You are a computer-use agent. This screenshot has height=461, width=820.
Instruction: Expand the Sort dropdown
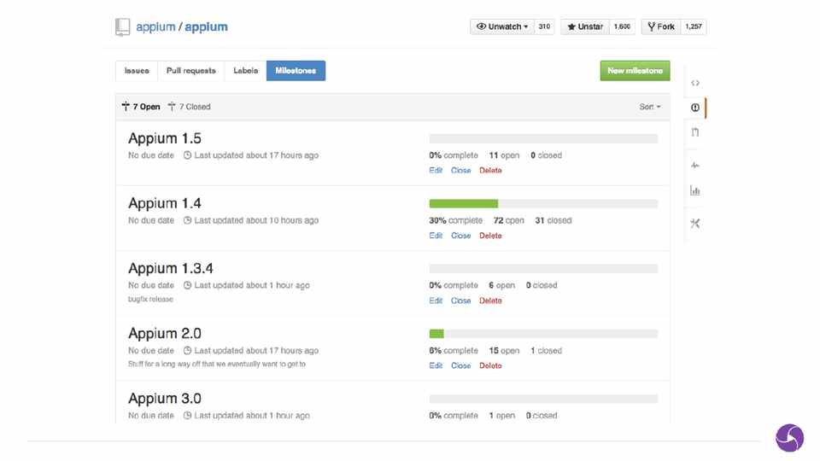(650, 107)
